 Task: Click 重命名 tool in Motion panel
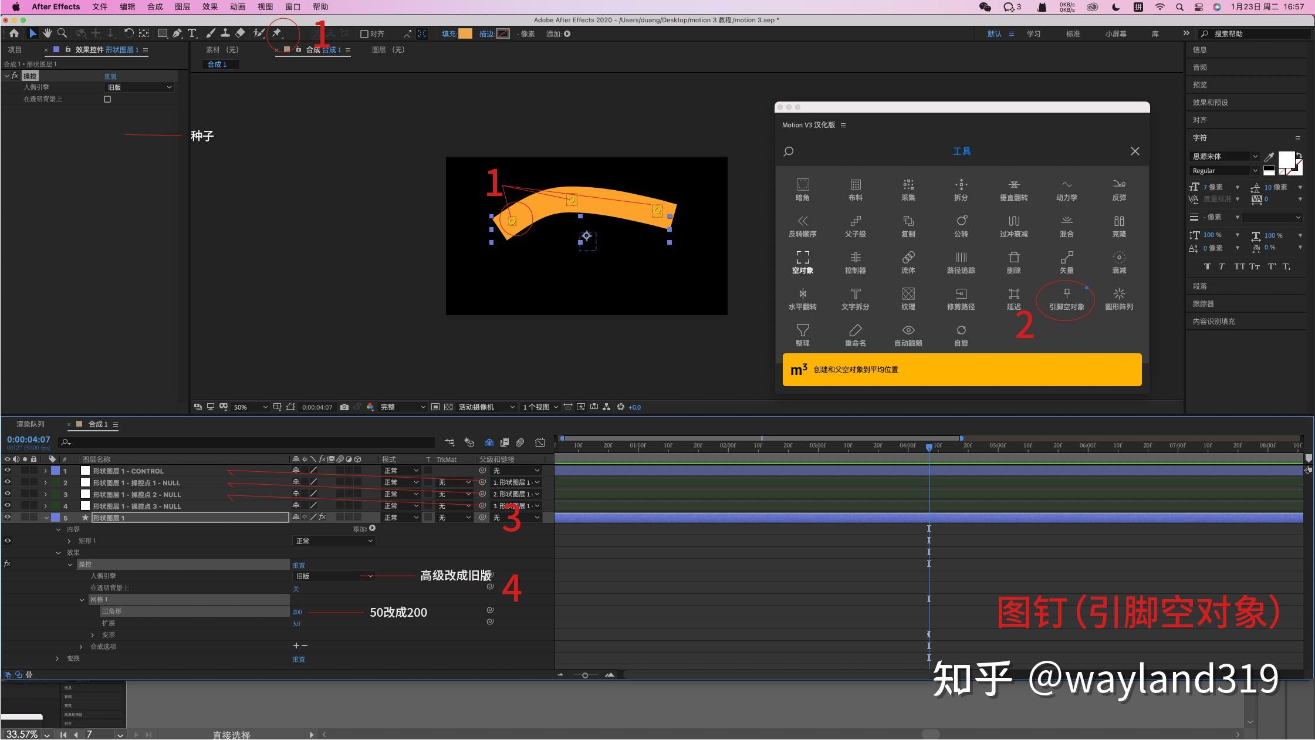[855, 336]
